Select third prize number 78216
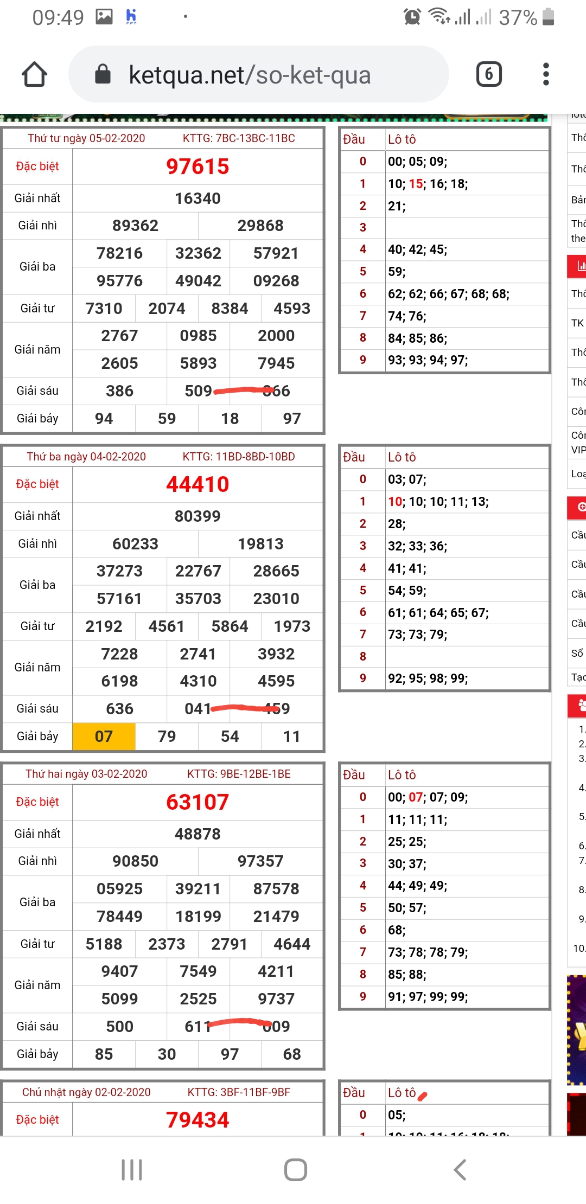 (x=119, y=253)
